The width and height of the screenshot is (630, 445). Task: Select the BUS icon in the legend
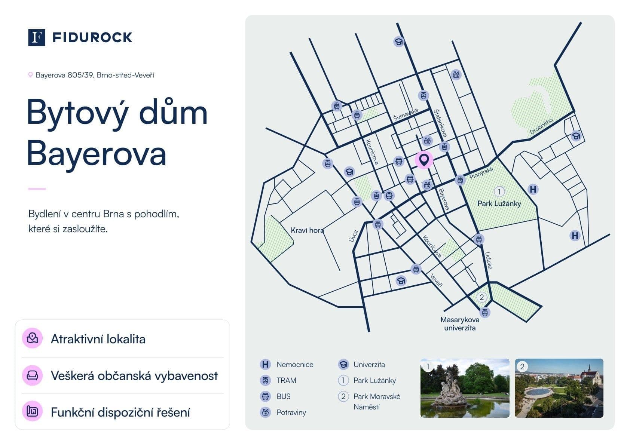pos(265,396)
